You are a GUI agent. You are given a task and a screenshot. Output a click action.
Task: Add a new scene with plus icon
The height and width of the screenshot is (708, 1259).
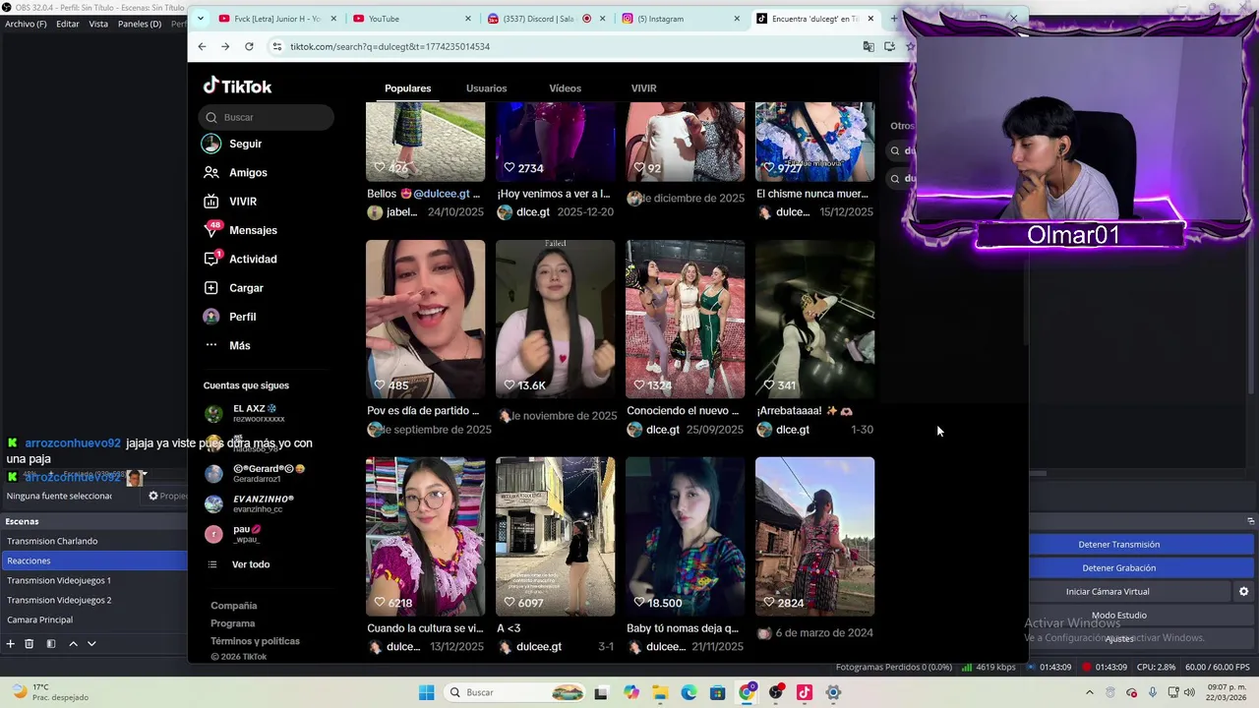10,643
